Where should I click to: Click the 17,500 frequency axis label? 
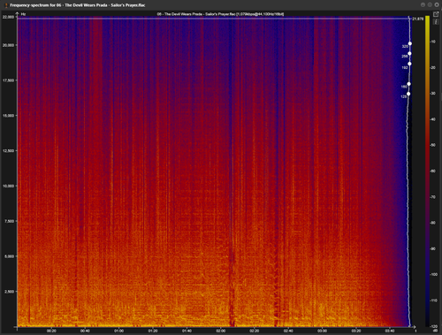pos(9,80)
